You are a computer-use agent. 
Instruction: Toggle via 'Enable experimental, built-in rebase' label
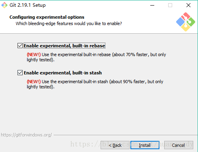point(64,46)
